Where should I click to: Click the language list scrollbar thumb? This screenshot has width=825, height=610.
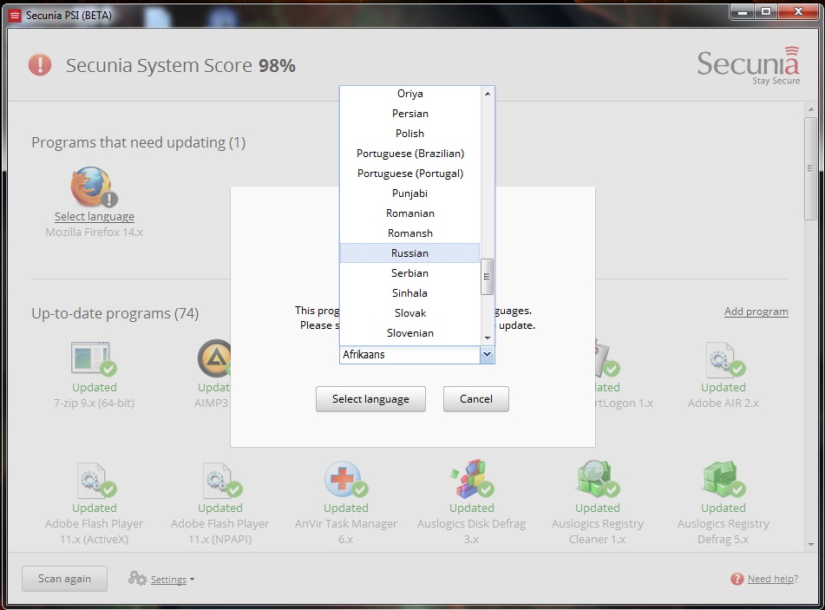488,277
